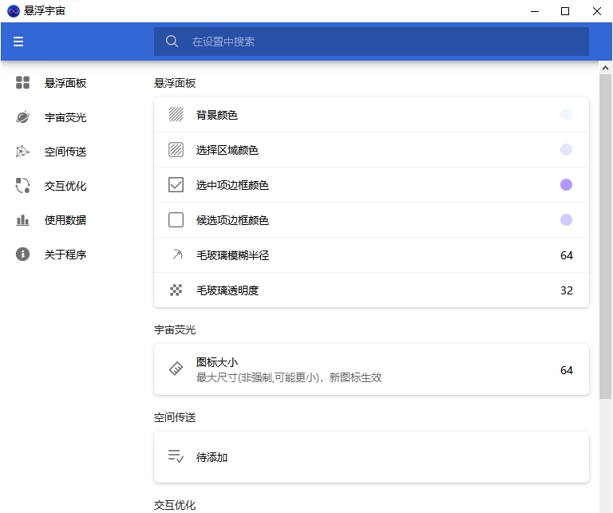613x513 pixels.
Task: Edit the 图标大小 value 64
Action: pos(566,370)
